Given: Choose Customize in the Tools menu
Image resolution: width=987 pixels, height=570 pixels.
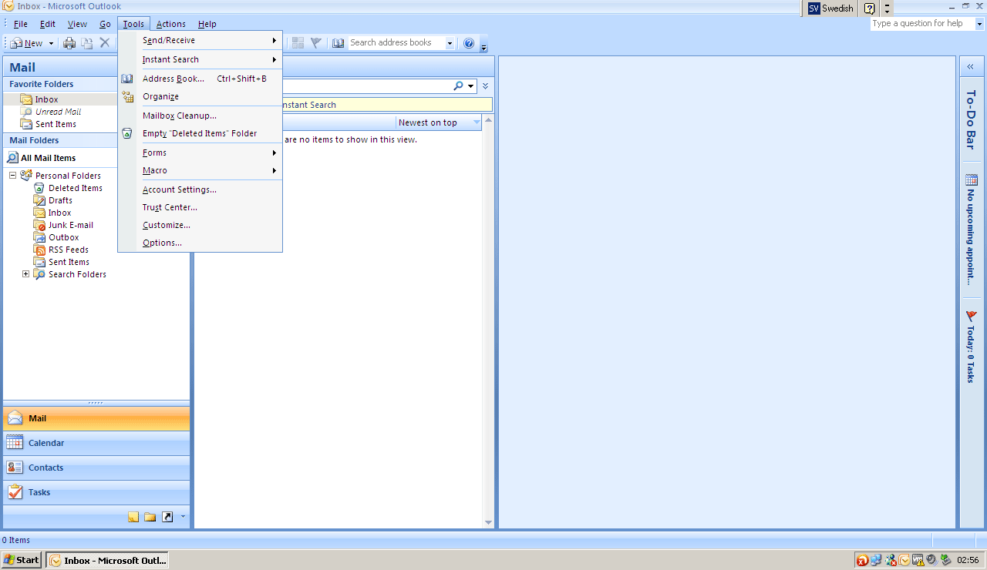Looking at the screenshot, I should tap(200, 225).
